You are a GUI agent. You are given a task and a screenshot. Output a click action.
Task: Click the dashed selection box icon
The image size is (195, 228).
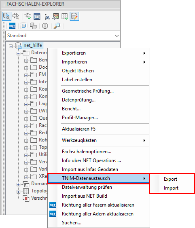pyautogui.click(x=24, y=26)
